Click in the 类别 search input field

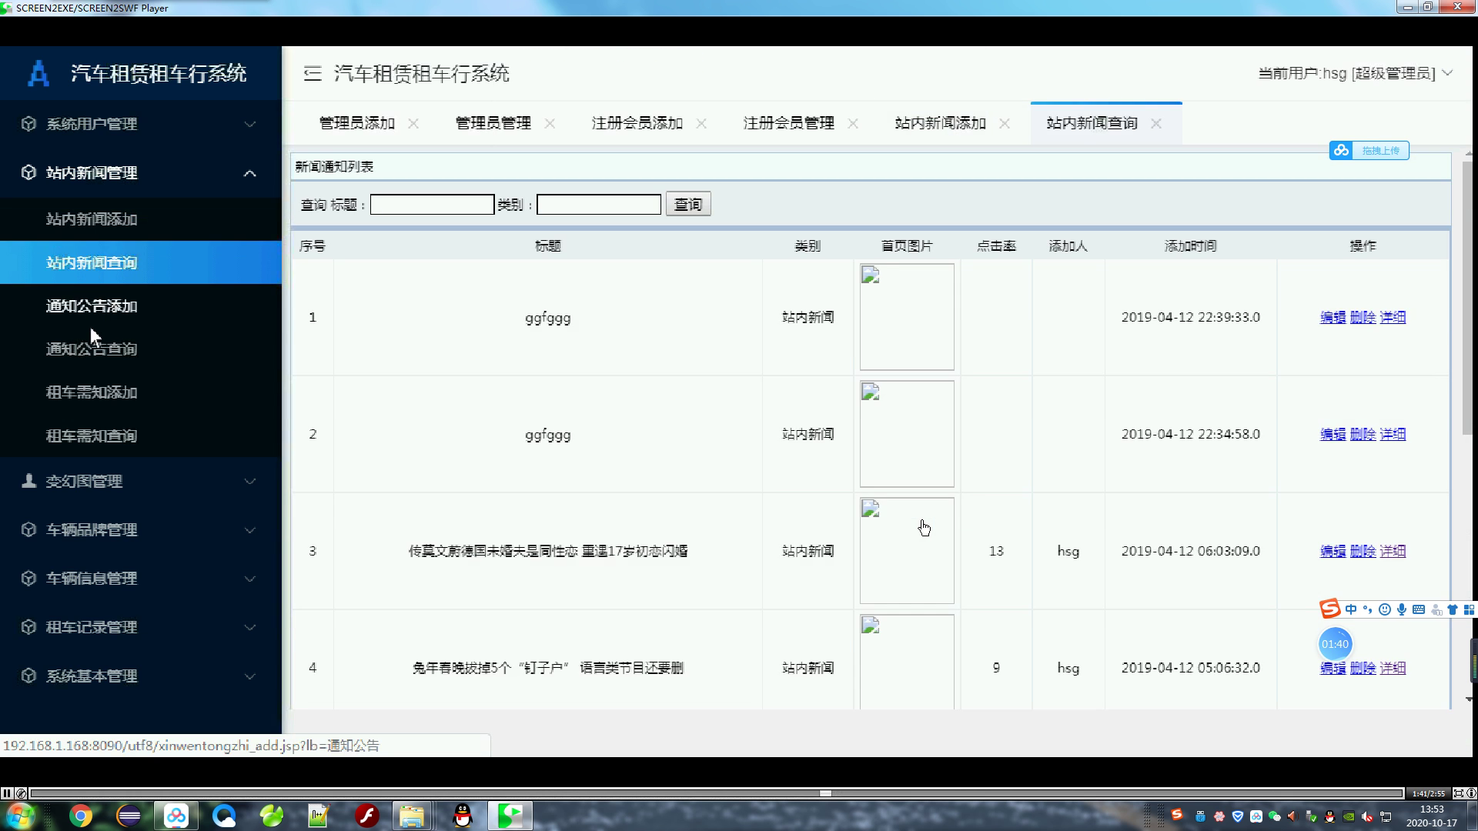tap(599, 205)
